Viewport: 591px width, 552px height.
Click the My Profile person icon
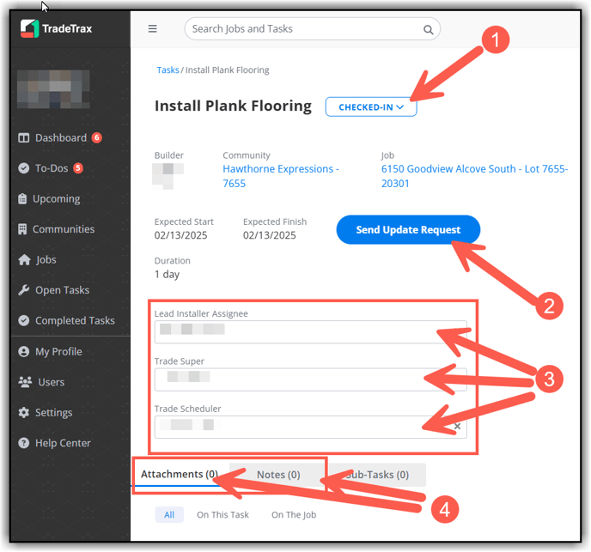24,352
